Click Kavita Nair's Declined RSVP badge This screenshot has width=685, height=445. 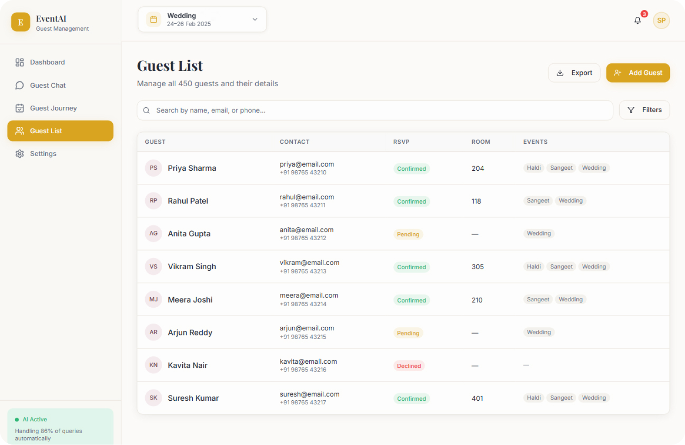[x=409, y=366]
